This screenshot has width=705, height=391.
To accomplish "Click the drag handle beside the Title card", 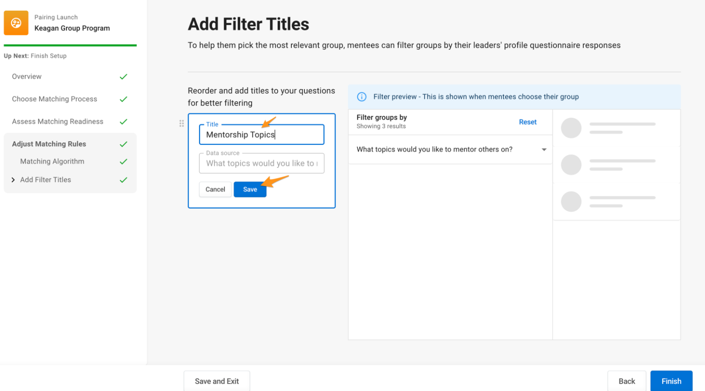I will (181, 123).
